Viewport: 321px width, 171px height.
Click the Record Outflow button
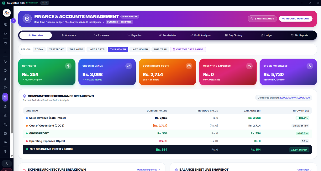coord(296,18)
